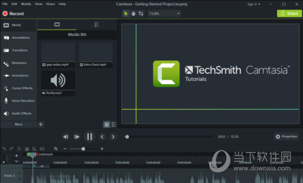This screenshot has width=303, height=183.
Task: Click the Track 2 label
Action: click(9, 176)
